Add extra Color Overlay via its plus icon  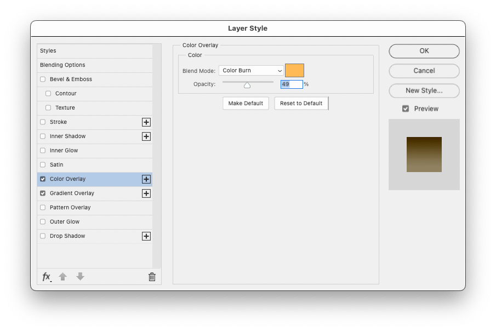coord(146,179)
